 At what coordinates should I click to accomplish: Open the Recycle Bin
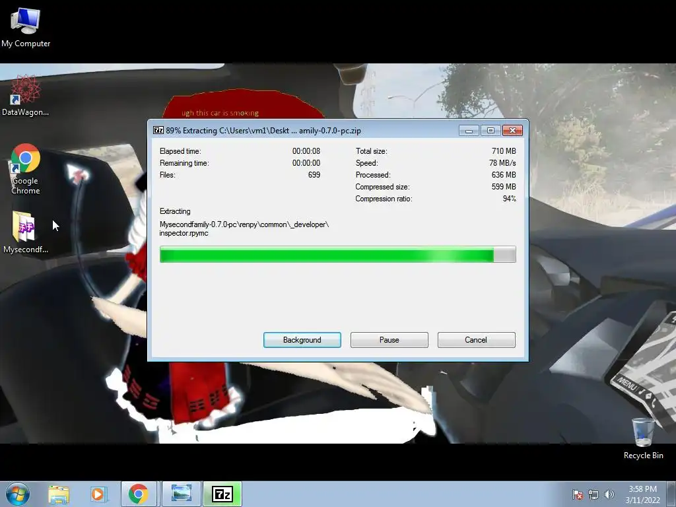click(x=643, y=438)
